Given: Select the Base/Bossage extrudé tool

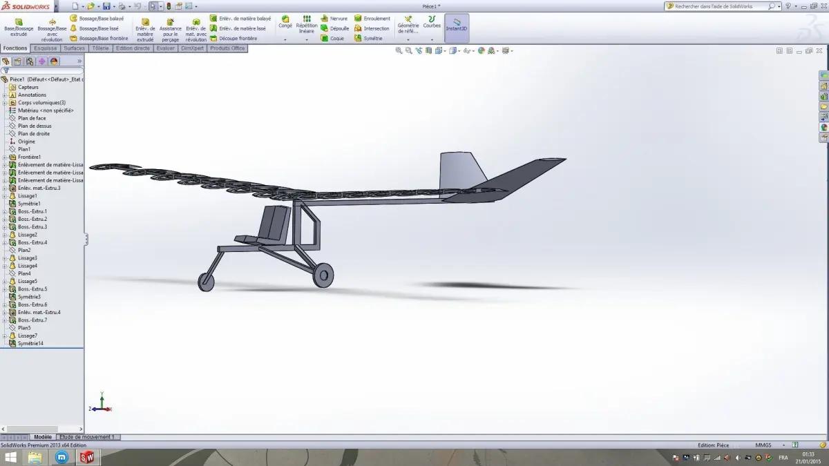Looking at the screenshot, I should [x=19, y=26].
